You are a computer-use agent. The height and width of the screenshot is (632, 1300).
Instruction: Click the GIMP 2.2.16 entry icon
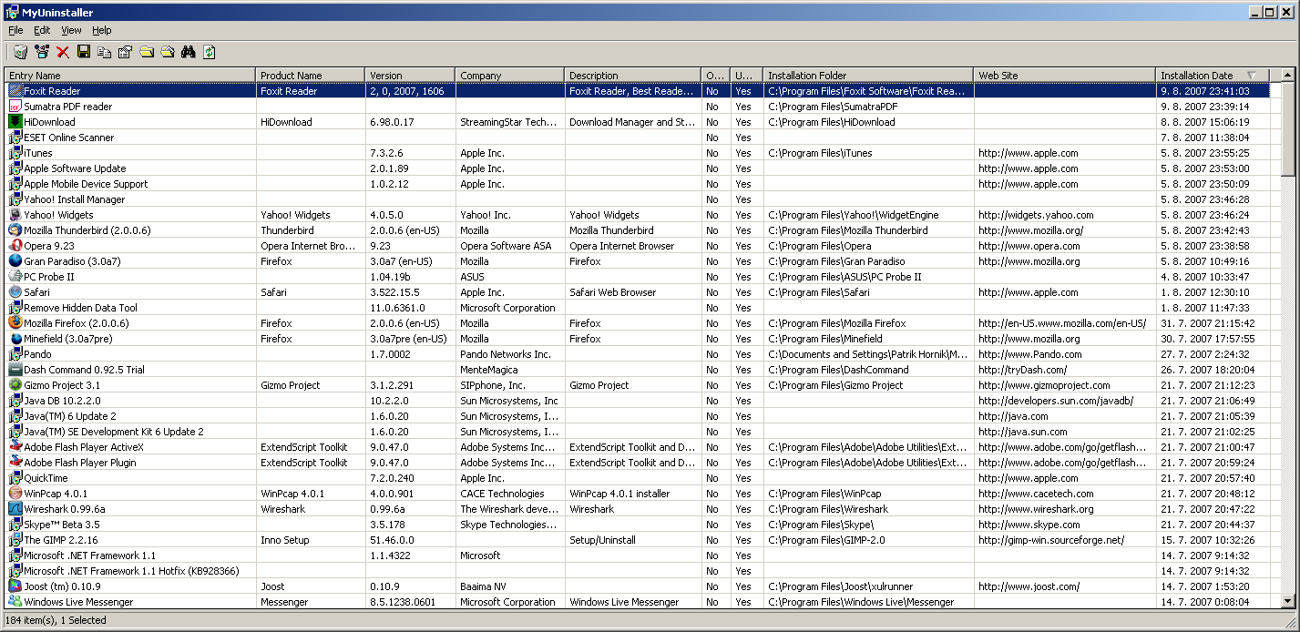(x=15, y=540)
